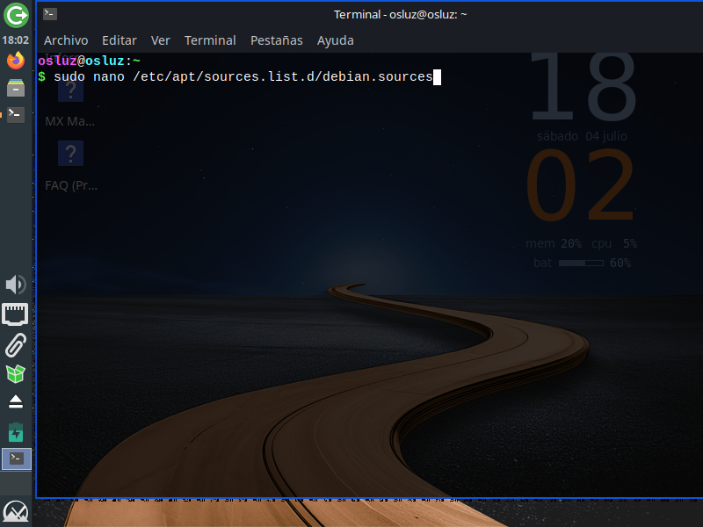Open the file manager launcher
The height and width of the screenshot is (527, 703).
16,87
